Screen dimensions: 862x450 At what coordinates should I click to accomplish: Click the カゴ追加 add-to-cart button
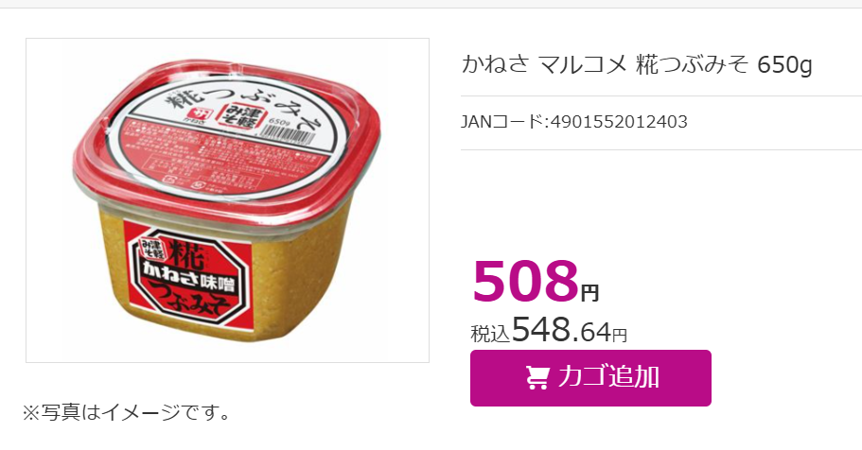pos(590,378)
